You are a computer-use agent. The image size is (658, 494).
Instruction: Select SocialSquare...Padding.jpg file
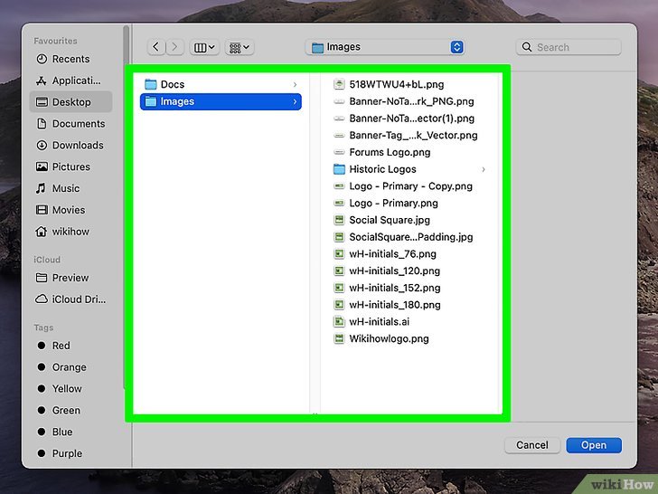click(410, 237)
